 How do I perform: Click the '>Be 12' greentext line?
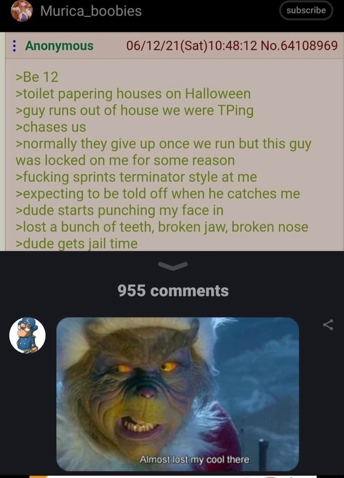(37, 77)
